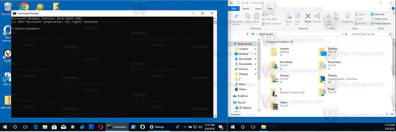The height and width of the screenshot is (132, 396).
Task: Collapse the Frequent folders group
Action: 264,42
